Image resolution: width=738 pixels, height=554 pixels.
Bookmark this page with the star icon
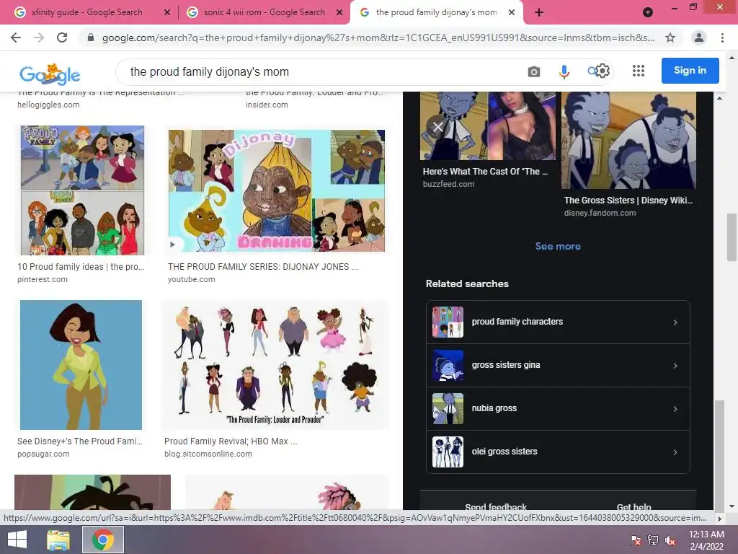[670, 38]
